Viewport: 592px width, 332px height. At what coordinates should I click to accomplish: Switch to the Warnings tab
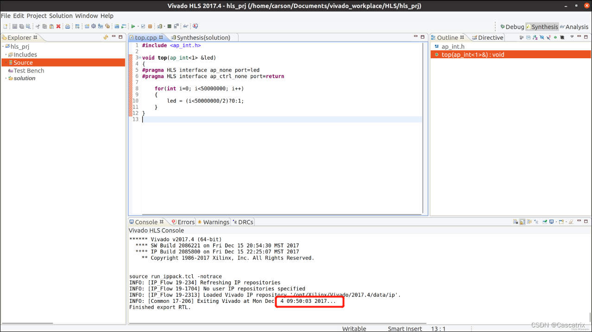click(213, 222)
